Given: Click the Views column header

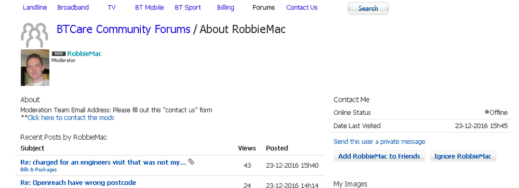Looking at the screenshot, I should pyautogui.click(x=247, y=148).
